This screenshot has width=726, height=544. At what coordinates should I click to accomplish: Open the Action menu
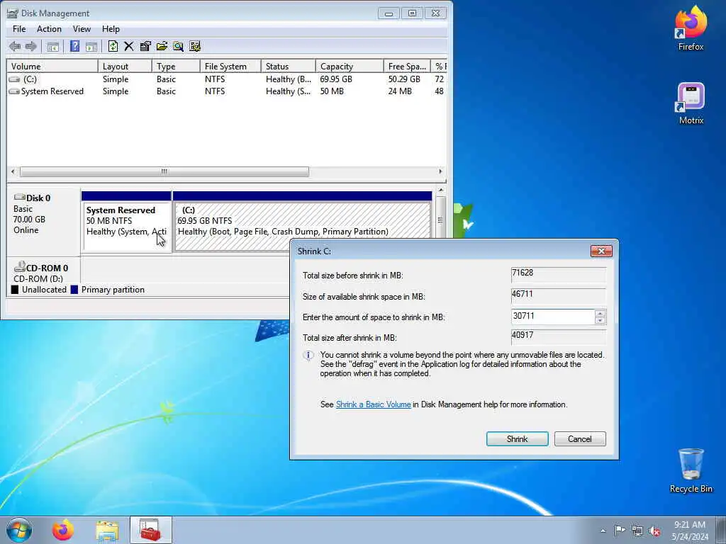(x=49, y=28)
